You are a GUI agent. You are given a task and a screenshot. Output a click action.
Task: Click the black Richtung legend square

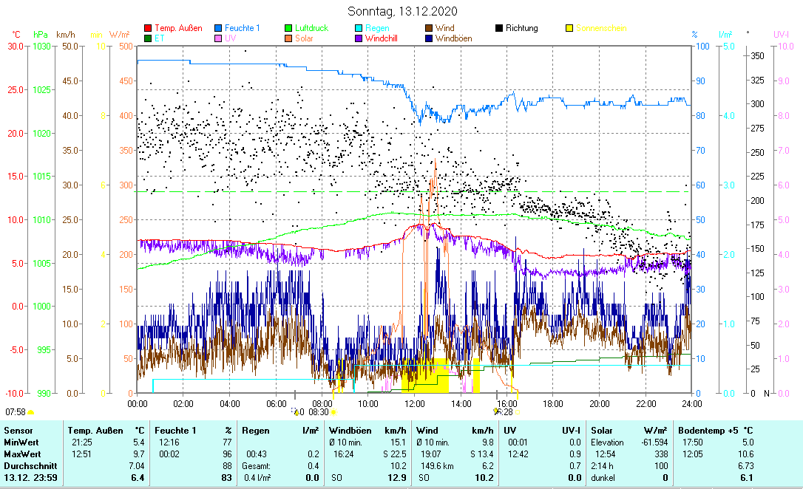[500, 28]
